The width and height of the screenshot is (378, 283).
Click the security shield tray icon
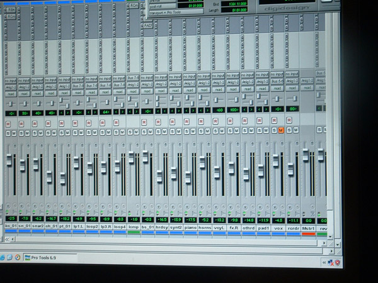(x=338, y=262)
